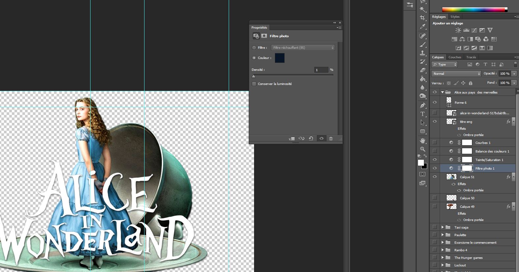
Task: Open the Couleur filter color swatch
Action: 279,58
